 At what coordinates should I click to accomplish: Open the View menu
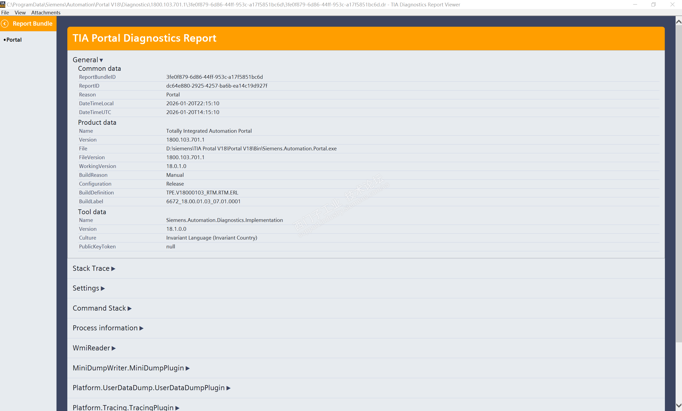[x=20, y=13]
